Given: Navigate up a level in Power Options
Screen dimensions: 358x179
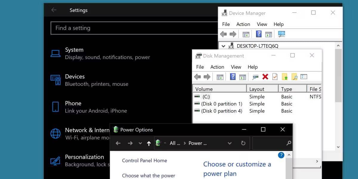Looking at the screenshot, I should (x=149, y=143).
